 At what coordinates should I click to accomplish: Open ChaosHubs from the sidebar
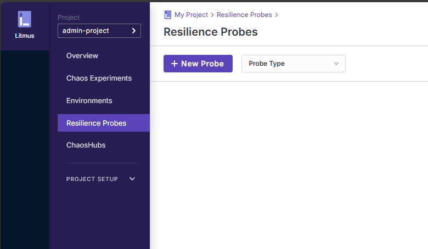coord(86,145)
